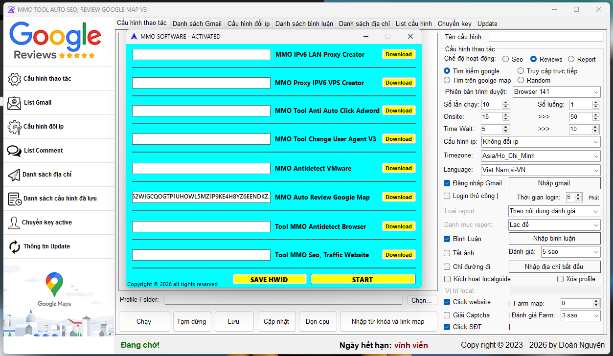The image size is (613, 356).
Task: Expand the Đánh giá 5 sao dropdown
Action: (570, 252)
